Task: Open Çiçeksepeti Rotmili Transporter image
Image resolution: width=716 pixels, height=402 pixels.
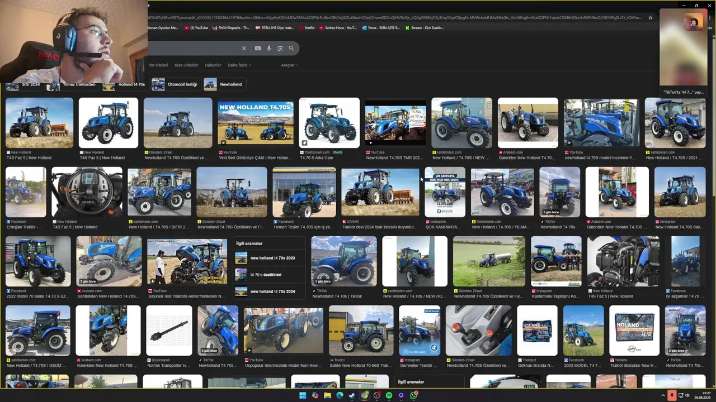Action: 169,331
